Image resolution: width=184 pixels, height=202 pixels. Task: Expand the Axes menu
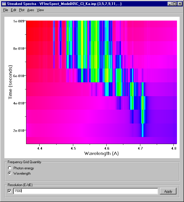[x=30, y=10]
